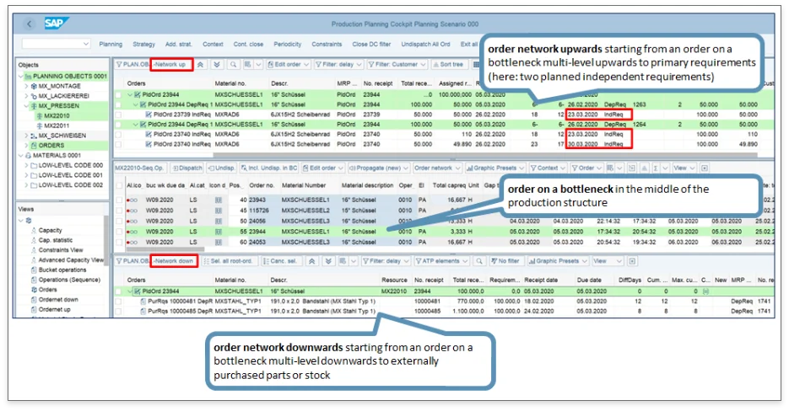The image size is (789, 411).
Task: Check last PldOrd 23740 IndReq row checkbox
Action: [x=118, y=144]
